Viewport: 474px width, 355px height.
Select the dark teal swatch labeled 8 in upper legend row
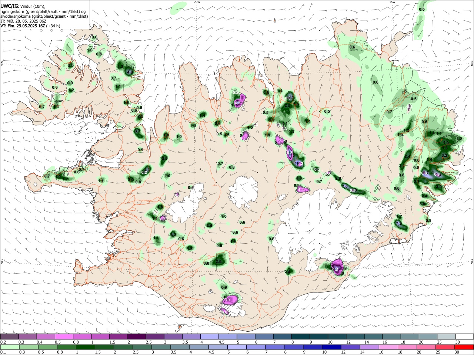[300, 337]
